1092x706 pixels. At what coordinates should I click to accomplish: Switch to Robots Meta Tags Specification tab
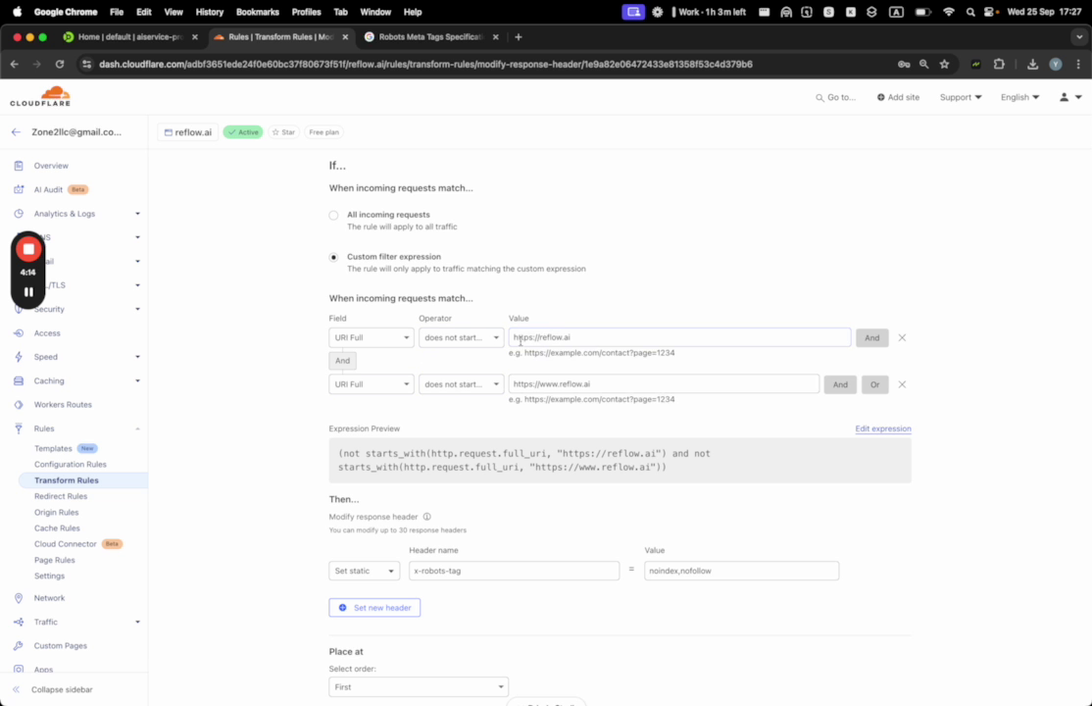[431, 37]
